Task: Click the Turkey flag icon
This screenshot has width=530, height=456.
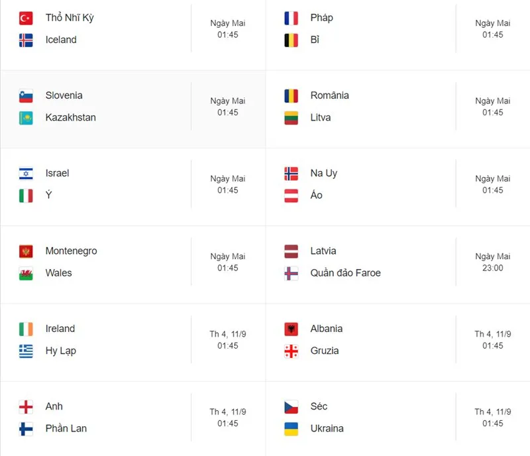Action: point(26,19)
